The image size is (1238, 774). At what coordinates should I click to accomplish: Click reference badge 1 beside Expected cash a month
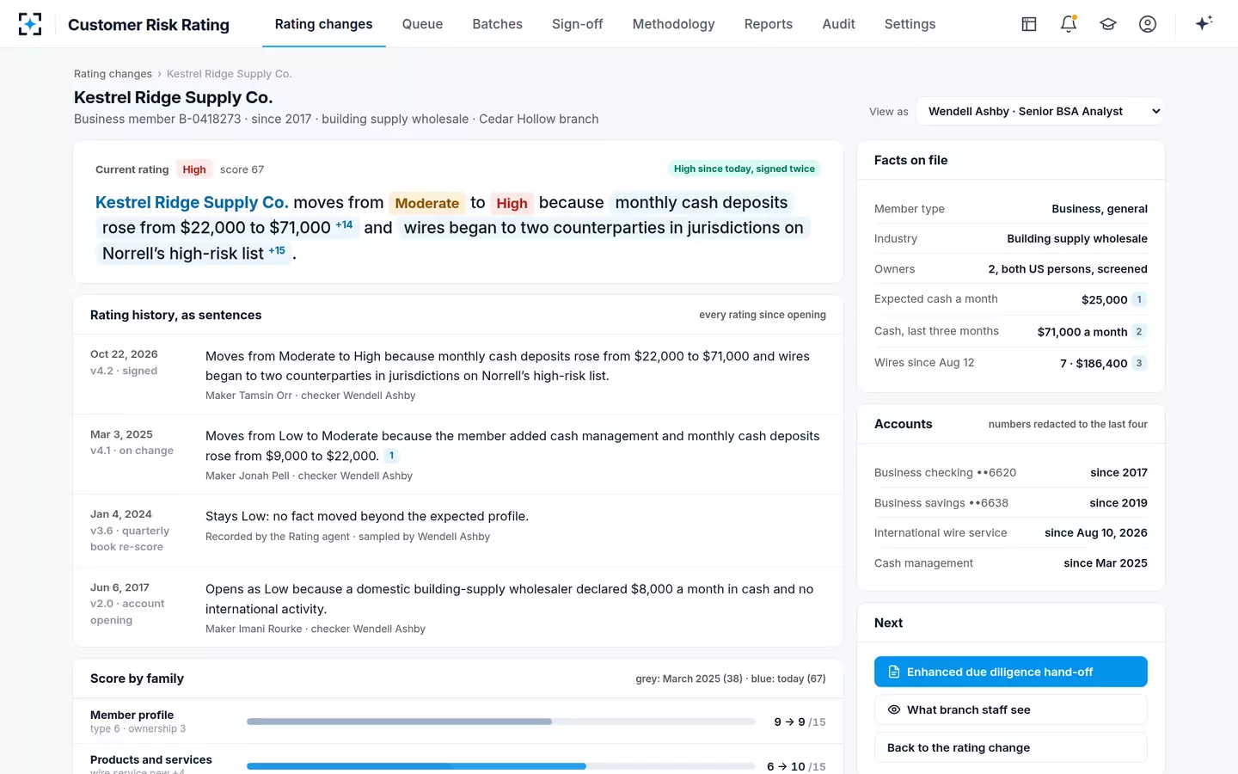(x=1139, y=299)
